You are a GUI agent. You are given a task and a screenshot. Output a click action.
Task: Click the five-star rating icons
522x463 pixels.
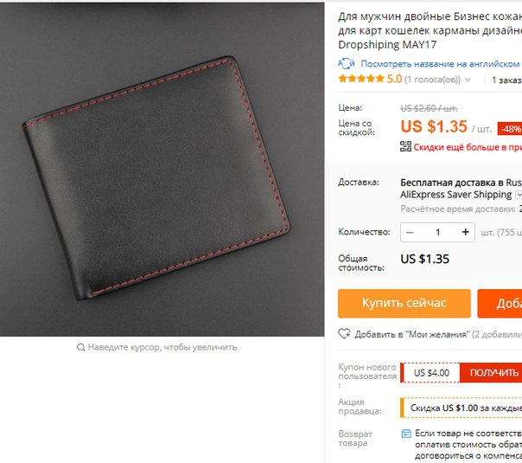click(361, 79)
